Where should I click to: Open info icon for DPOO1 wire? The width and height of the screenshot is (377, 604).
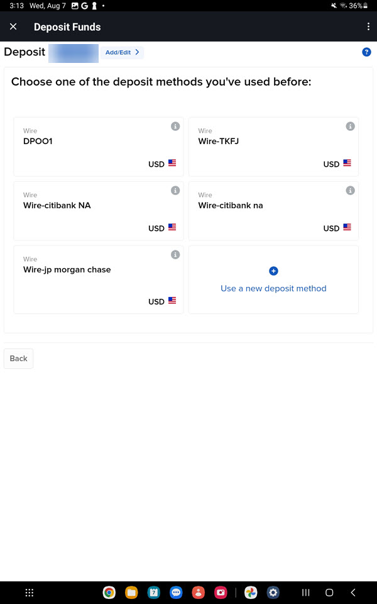coord(175,126)
